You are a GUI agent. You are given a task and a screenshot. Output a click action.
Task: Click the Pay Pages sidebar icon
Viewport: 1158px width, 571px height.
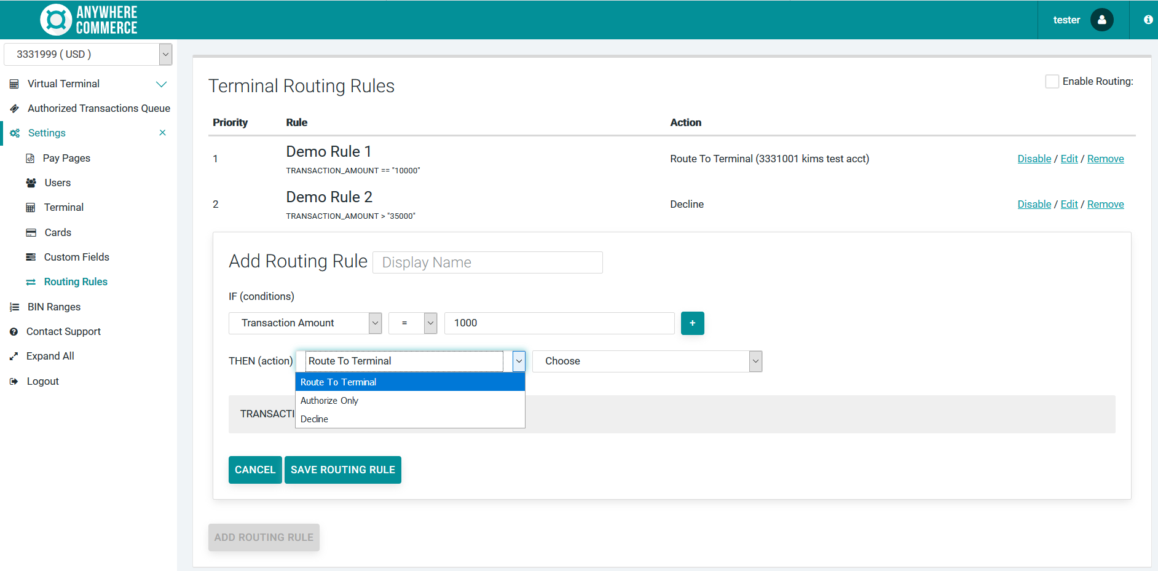click(30, 159)
